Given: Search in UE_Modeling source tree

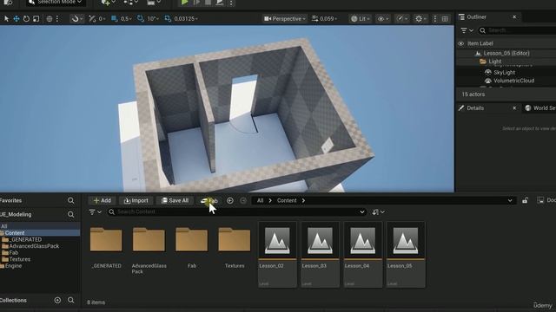Looking at the screenshot, I should point(71,214).
